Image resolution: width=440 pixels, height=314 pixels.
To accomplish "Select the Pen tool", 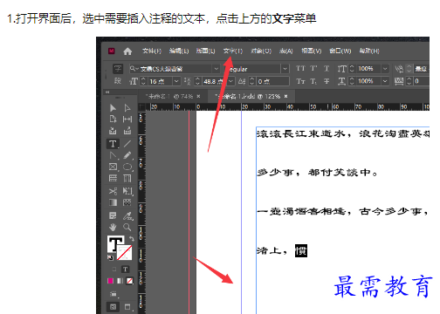I will (113, 155).
